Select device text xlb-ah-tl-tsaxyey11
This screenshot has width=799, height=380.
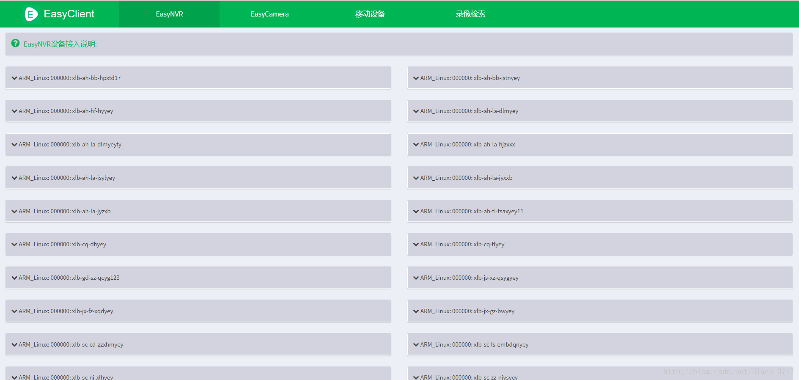pos(499,211)
